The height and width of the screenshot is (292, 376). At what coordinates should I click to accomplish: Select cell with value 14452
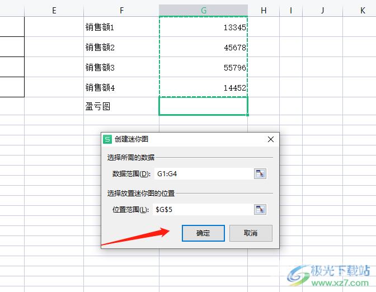(203, 87)
